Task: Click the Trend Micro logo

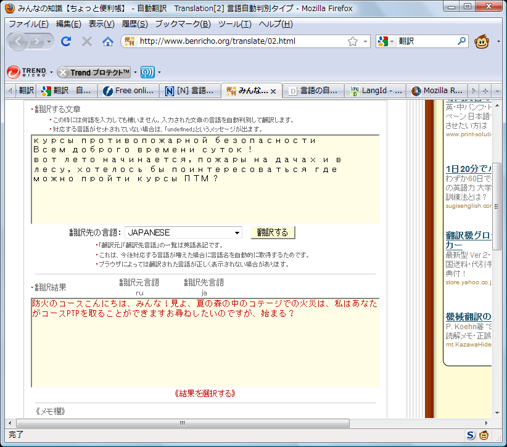Action: click(x=27, y=72)
